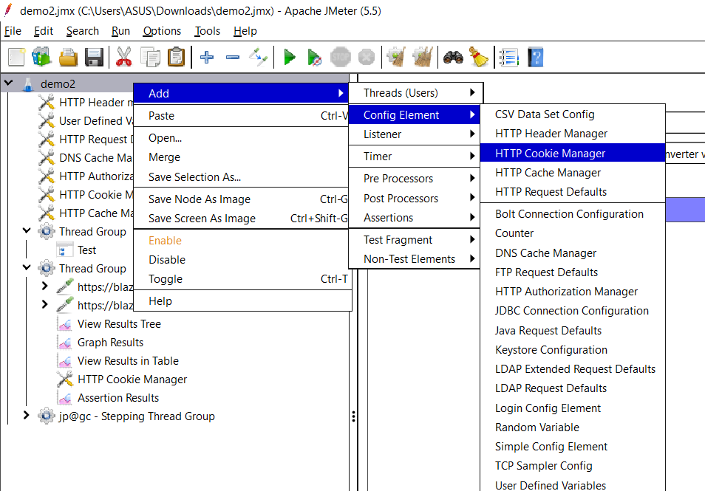
Task: Click the Help question mark icon
Action: 536,58
